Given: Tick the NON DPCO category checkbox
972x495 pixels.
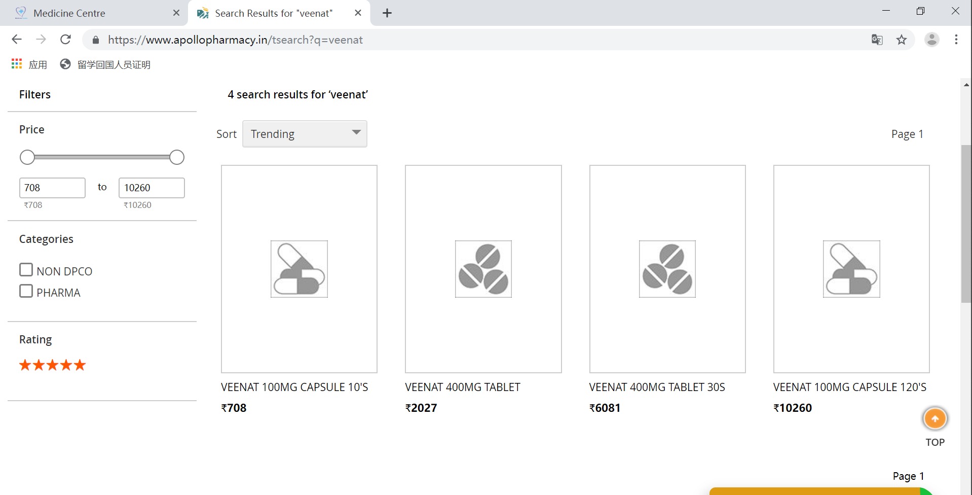Looking at the screenshot, I should click(x=26, y=270).
